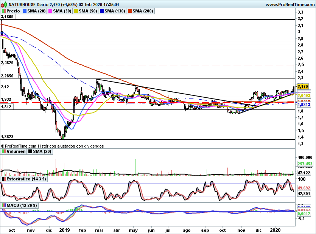The height and width of the screenshot is (234, 316).
Task: Select the 1,932 level label
Action: [6, 99]
